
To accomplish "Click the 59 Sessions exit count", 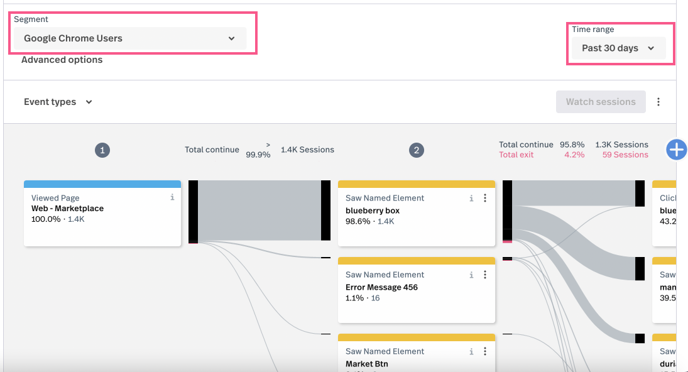I will tap(625, 155).
